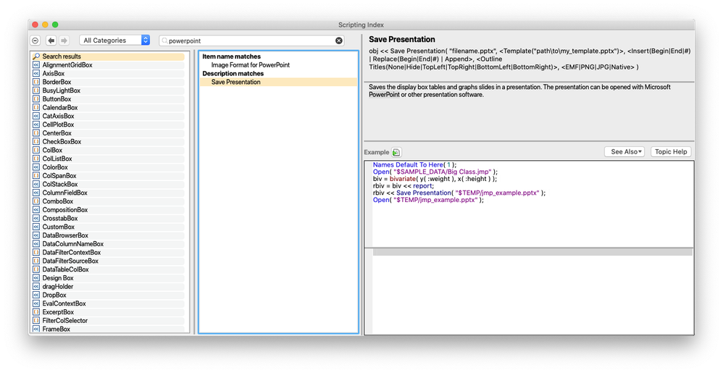The image size is (723, 373).
Task: Run the example script icon
Action: 396,152
